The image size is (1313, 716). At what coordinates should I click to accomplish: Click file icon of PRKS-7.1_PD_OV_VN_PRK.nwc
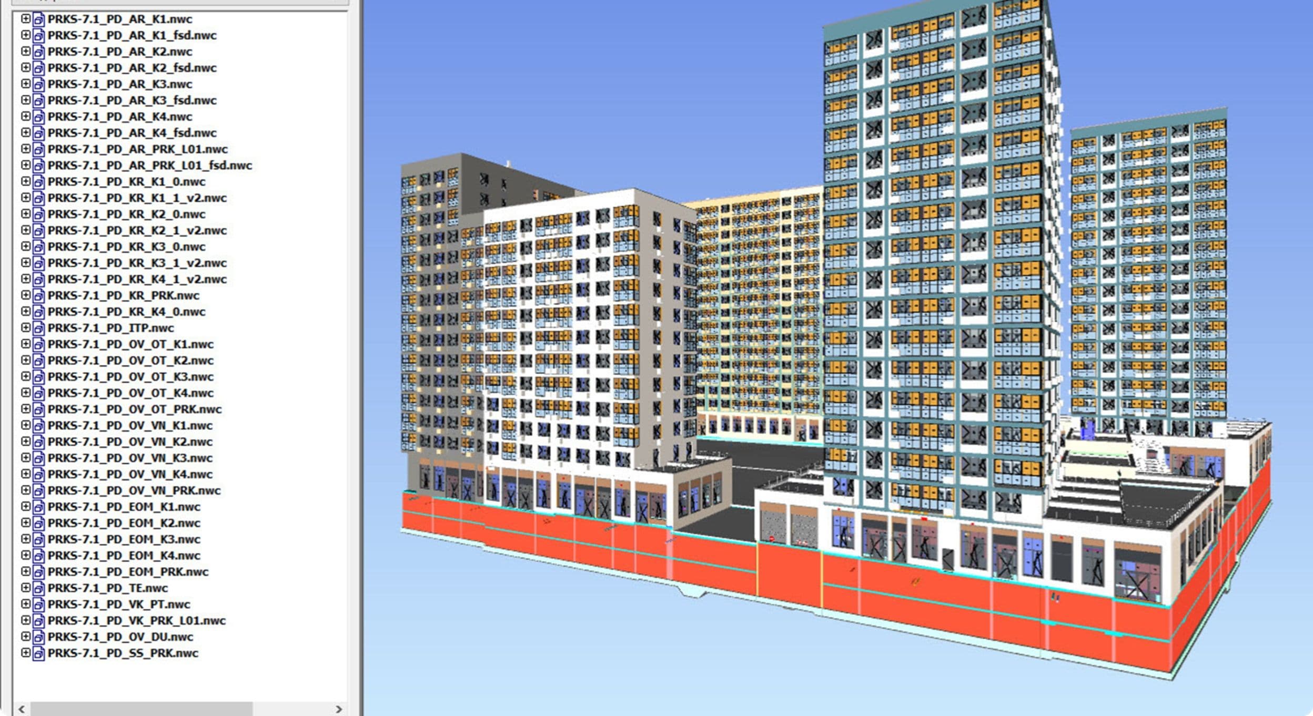click(x=38, y=491)
